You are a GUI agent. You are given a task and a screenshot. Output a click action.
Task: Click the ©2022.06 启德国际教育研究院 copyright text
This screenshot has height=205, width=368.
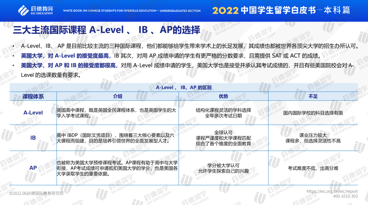click(x=36, y=193)
